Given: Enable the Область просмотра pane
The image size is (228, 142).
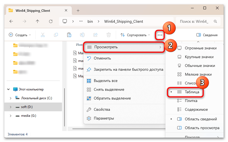Looking at the screenshot, I should [x=202, y=128].
